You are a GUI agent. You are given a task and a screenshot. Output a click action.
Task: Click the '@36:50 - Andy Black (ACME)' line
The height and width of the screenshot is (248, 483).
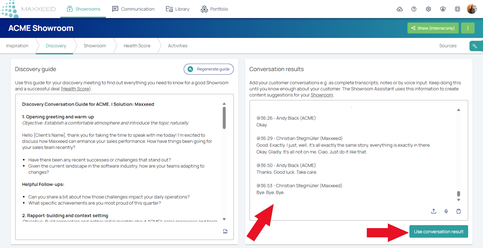click(x=286, y=165)
